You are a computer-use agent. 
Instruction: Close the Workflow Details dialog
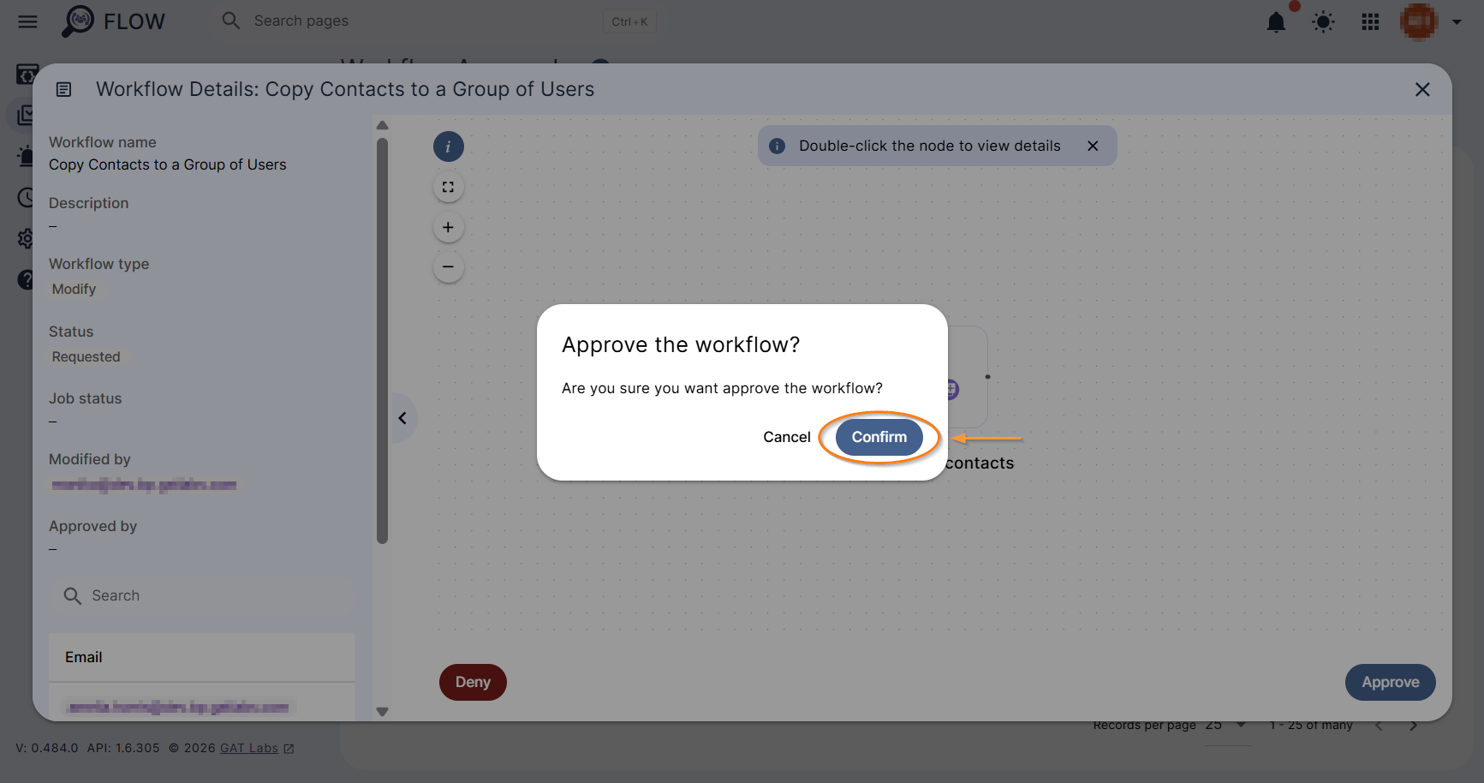pyautogui.click(x=1422, y=89)
